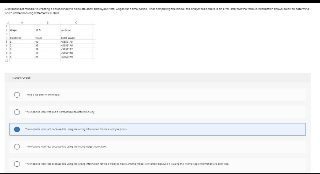
Task: Click the hours cell showing 17
Action: [47, 53]
